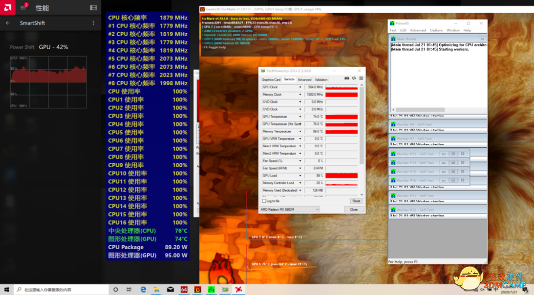The height and width of the screenshot is (295, 534).
Task: Click the AIDA64 taskbar icon
Action: point(184,289)
